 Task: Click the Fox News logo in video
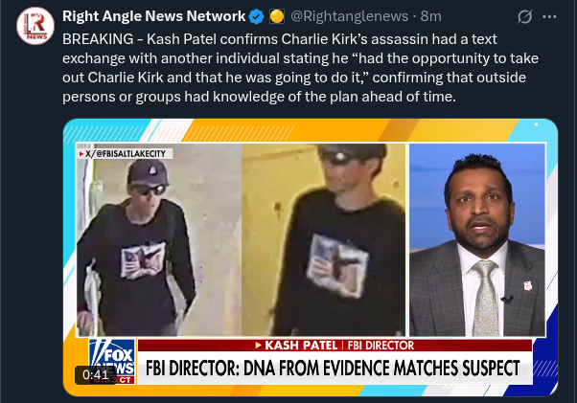tap(112, 362)
